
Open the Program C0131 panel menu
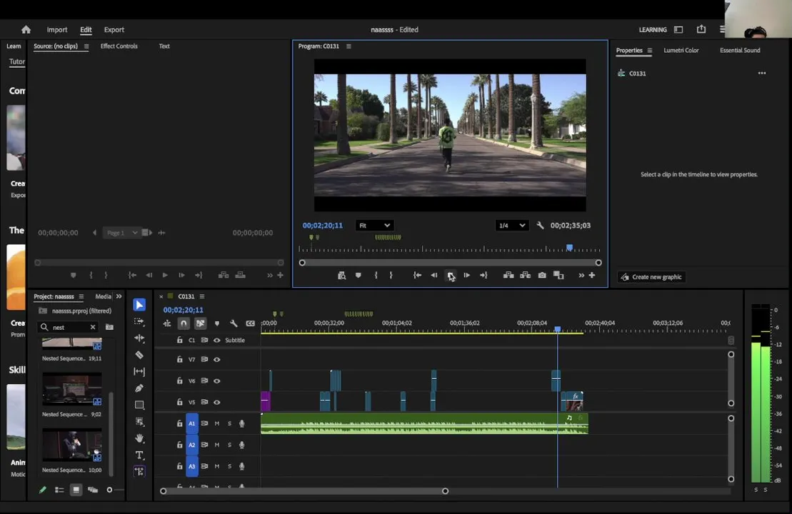click(x=349, y=46)
